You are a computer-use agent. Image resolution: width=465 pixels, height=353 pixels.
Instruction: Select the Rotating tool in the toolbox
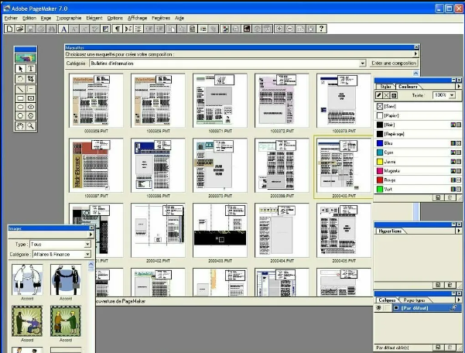click(x=20, y=79)
